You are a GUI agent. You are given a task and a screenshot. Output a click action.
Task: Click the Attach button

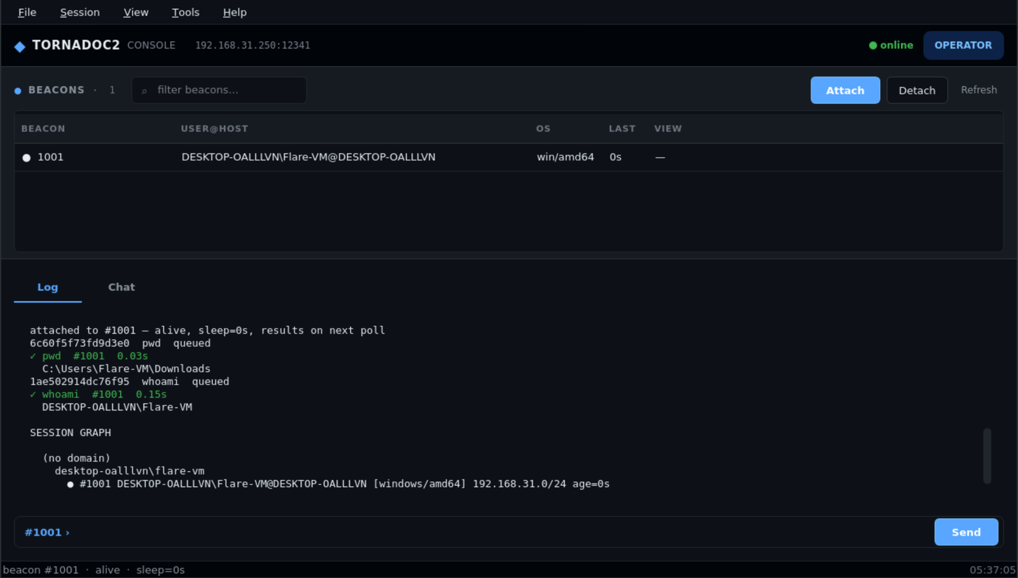pyautogui.click(x=845, y=90)
